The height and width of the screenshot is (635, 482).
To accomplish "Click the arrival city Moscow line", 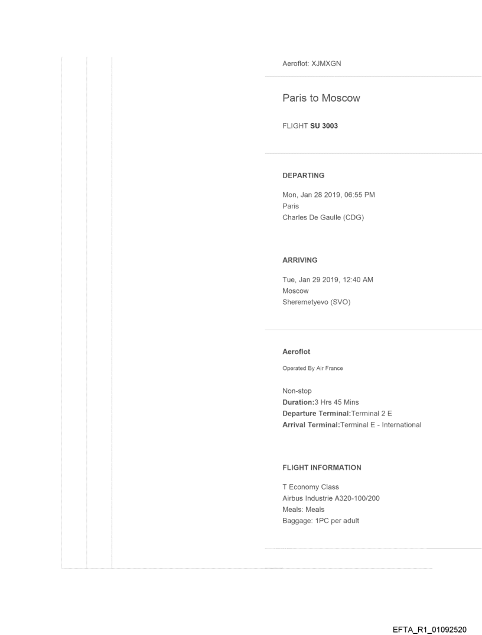I will (x=295, y=291).
